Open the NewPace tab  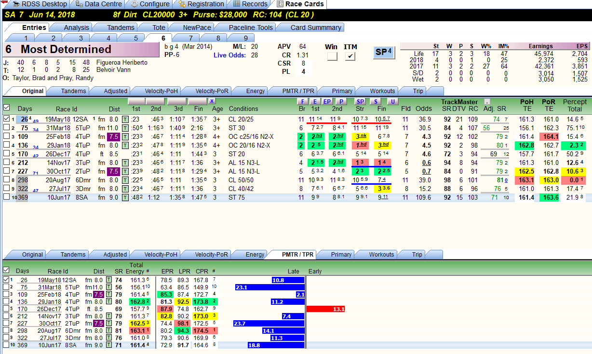point(197,27)
